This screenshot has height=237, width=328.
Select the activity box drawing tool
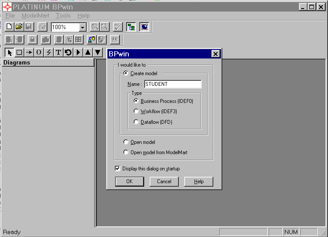[19, 53]
